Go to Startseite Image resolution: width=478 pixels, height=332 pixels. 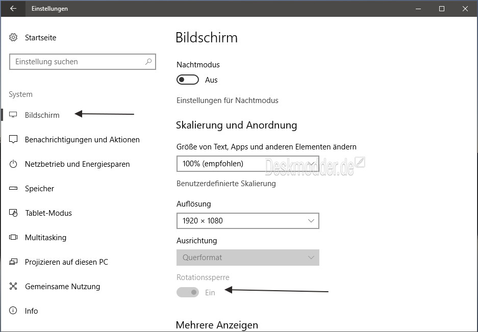(x=40, y=38)
